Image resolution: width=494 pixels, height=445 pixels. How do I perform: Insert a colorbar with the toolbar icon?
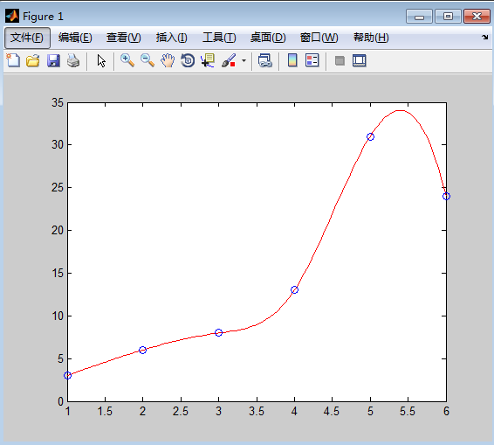coord(292,60)
